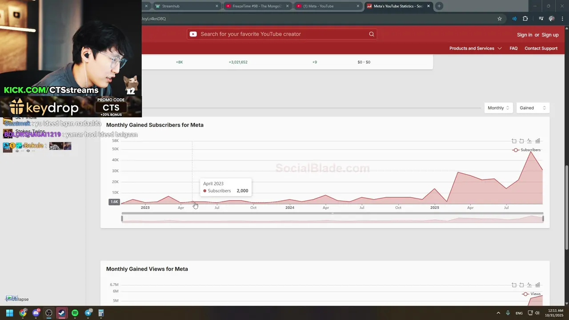Switch the Views chart to bar view
This screenshot has height=320, width=569.
pos(537,285)
